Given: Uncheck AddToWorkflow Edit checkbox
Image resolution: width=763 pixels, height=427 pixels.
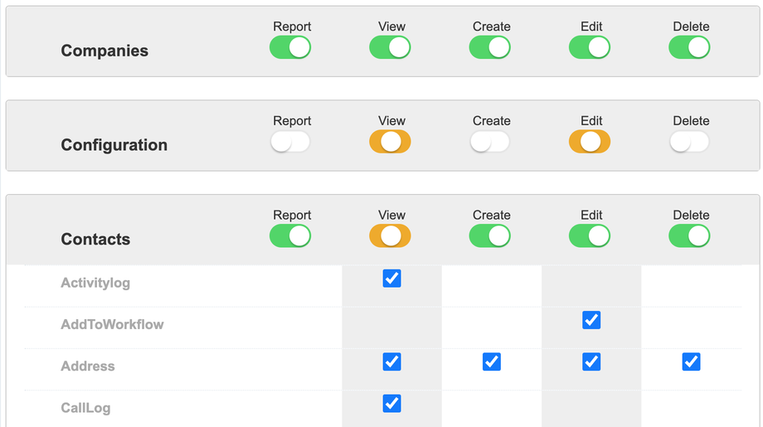Looking at the screenshot, I should pos(591,320).
